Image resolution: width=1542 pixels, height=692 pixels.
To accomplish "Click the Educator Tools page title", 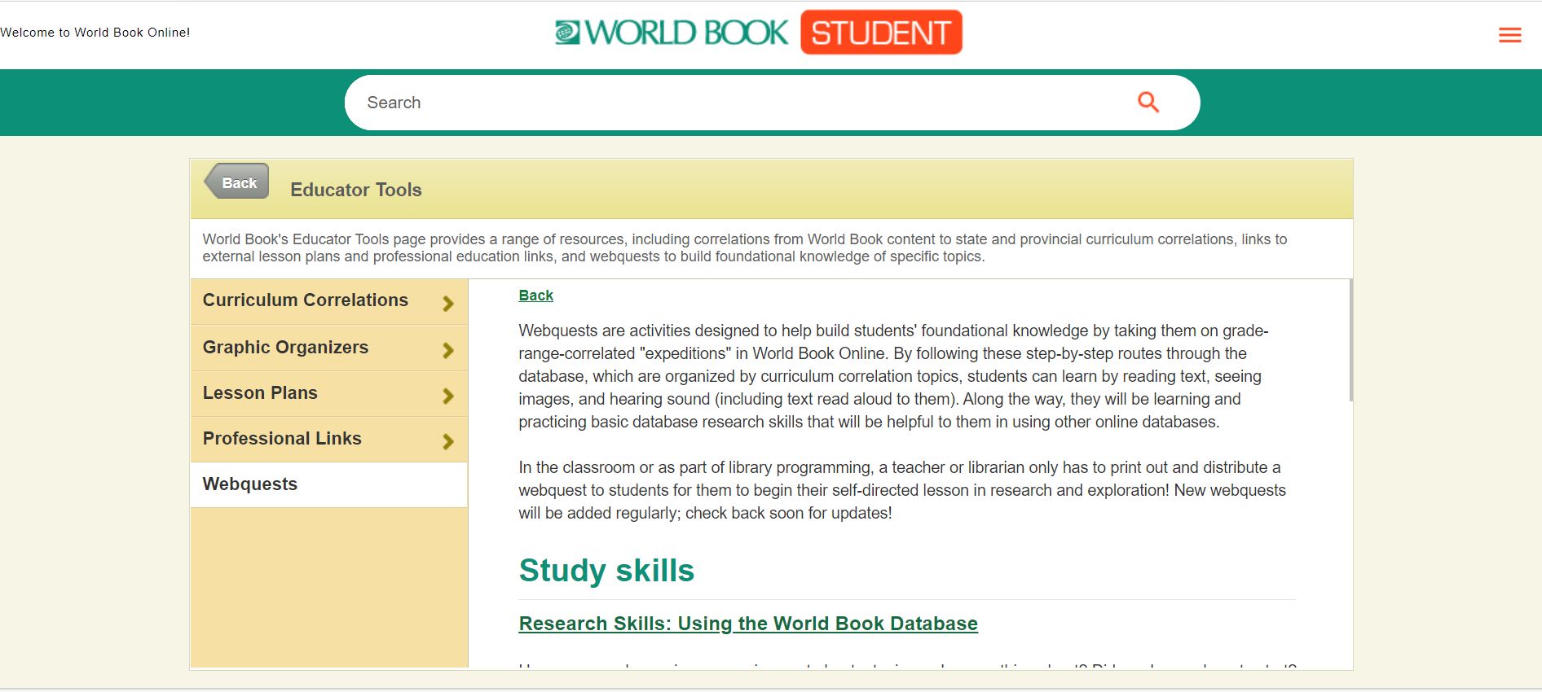I will coord(356,190).
